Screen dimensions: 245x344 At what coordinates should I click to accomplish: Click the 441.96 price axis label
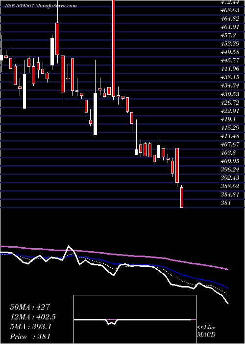coord(229,69)
